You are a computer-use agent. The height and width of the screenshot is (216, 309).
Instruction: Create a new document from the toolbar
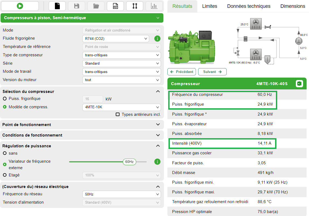tap(57, 6)
